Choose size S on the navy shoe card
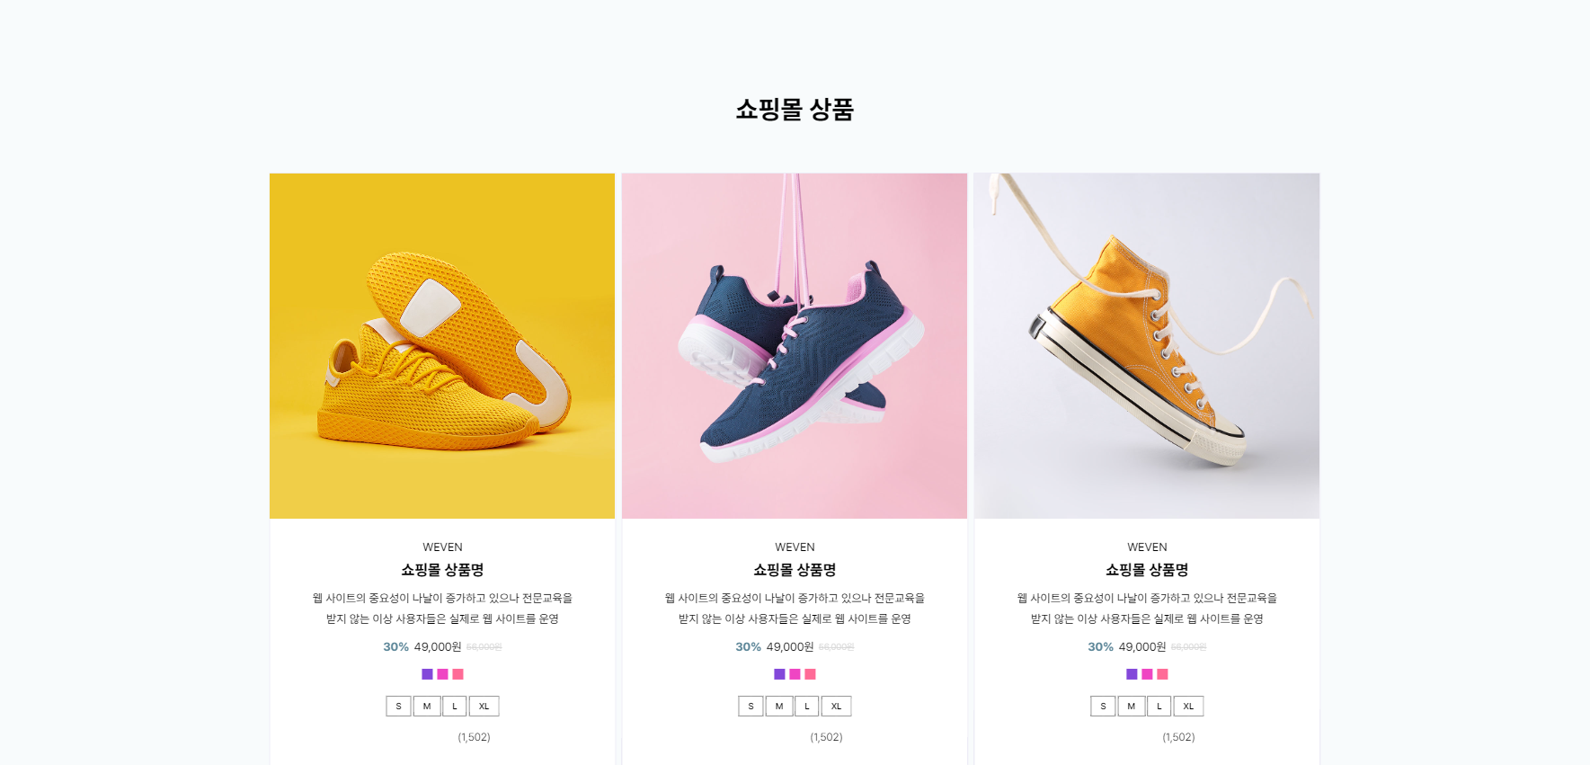 pos(751,707)
